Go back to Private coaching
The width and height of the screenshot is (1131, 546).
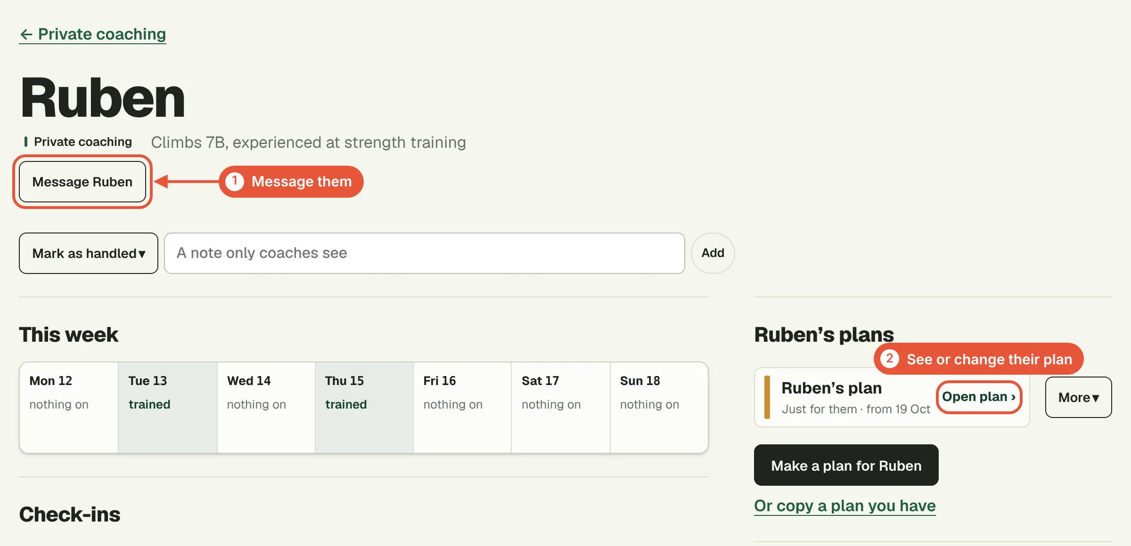93,34
